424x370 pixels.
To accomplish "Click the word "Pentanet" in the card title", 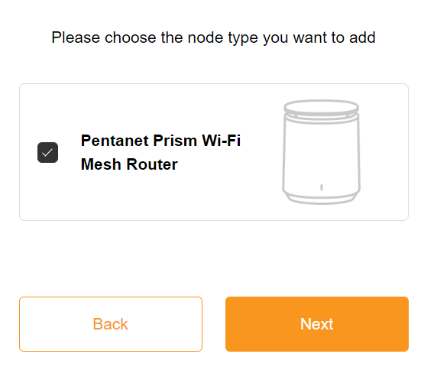I will pyautogui.click(x=115, y=141).
